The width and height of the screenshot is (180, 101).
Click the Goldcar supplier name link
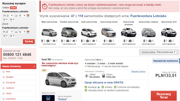point(10,88)
